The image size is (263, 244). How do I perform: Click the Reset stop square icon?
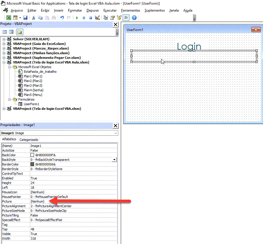pos(90,18)
